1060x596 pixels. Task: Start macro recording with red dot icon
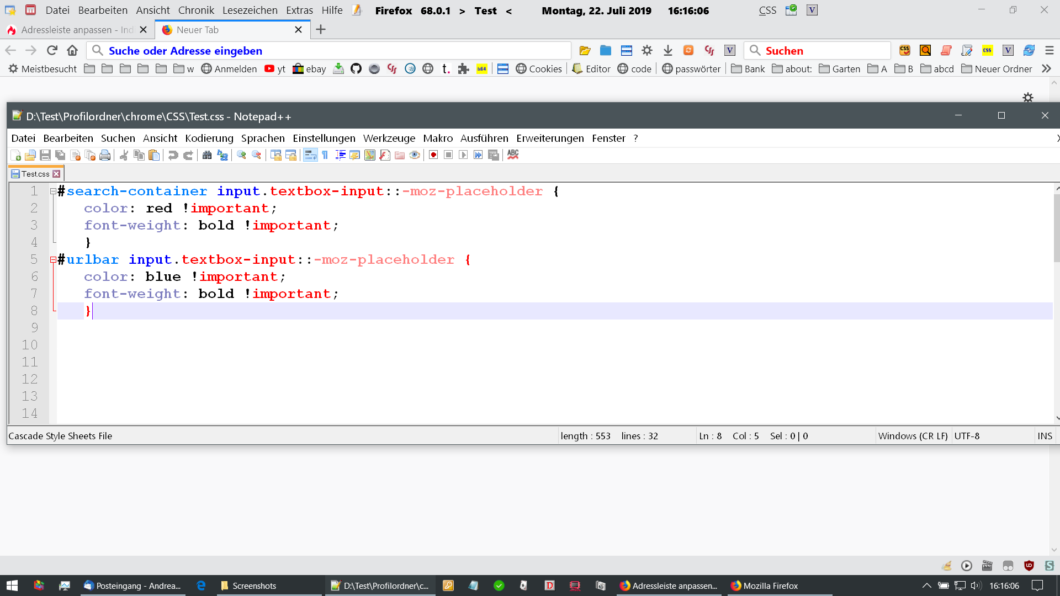(433, 155)
